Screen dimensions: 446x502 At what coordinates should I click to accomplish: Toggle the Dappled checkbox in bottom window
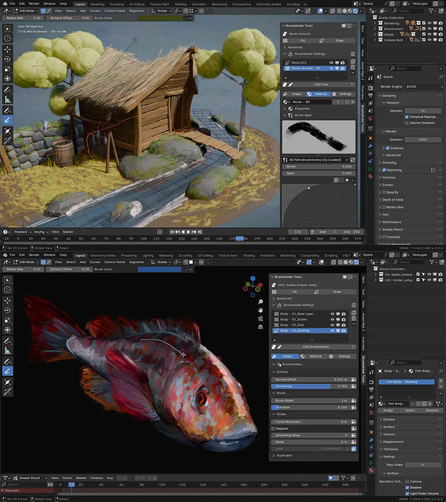pos(273,429)
